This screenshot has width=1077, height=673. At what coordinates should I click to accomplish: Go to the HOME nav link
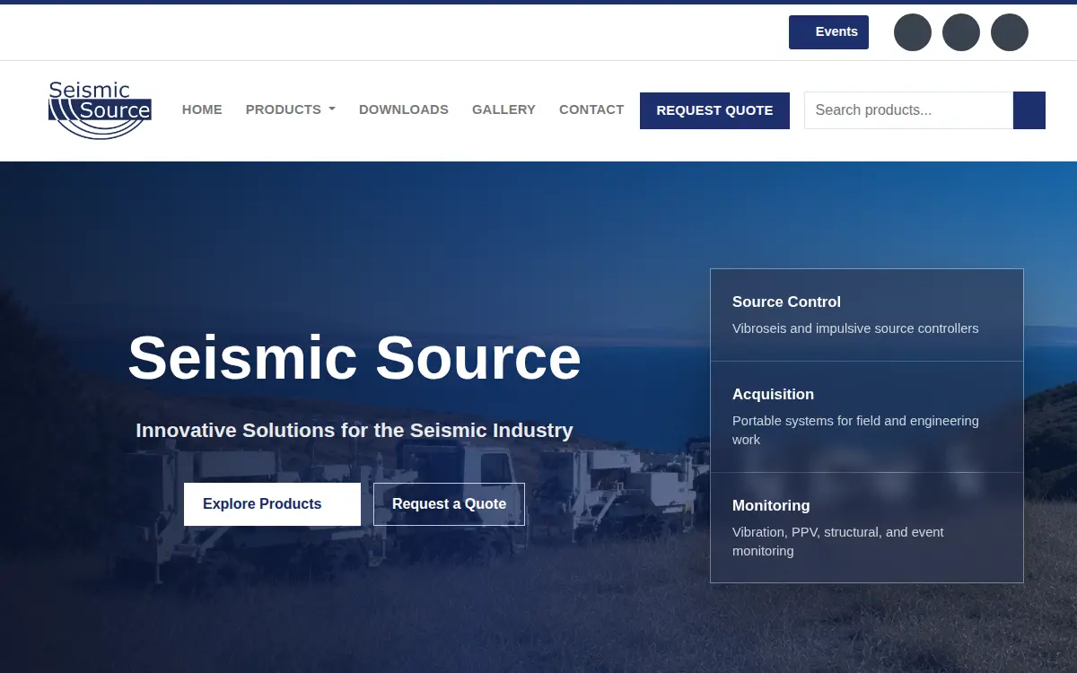pos(202,109)
